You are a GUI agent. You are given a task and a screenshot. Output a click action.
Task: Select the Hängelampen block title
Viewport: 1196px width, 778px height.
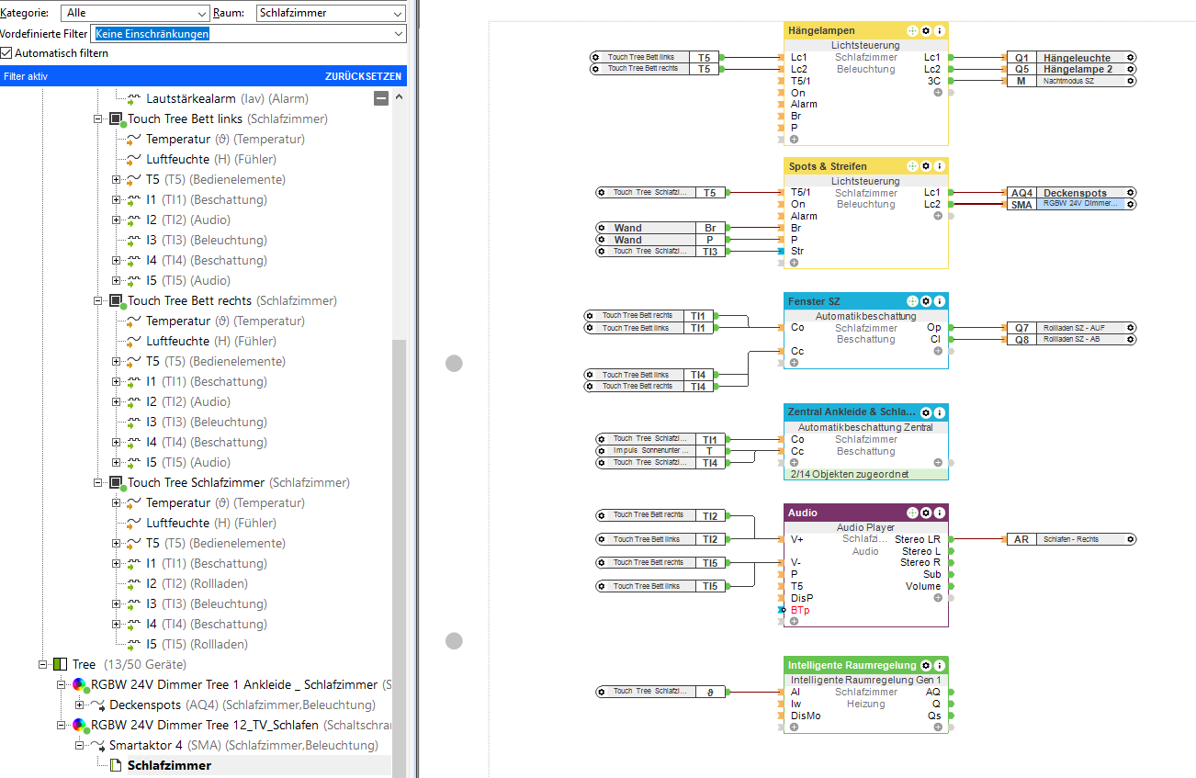pyautogui.click(x=821, y=30)
